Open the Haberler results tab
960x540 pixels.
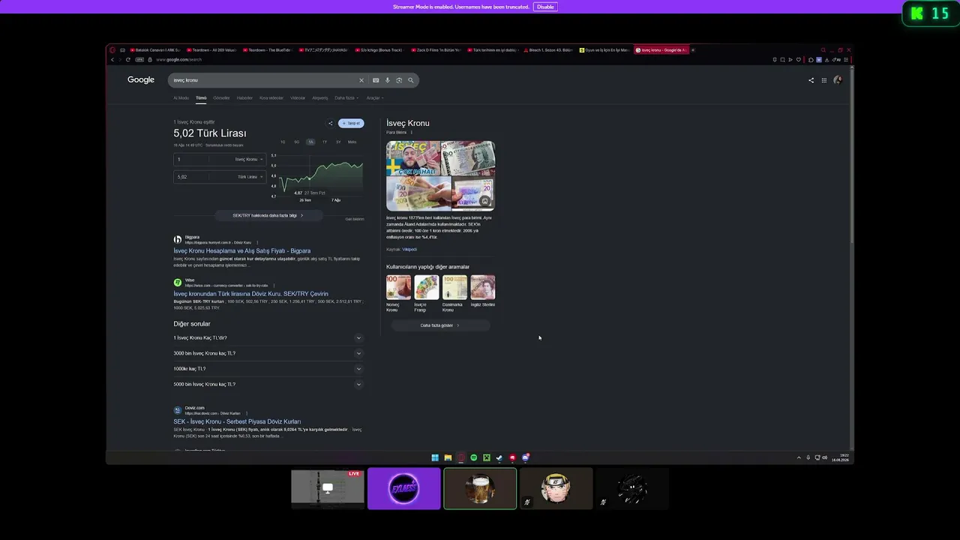244,97
